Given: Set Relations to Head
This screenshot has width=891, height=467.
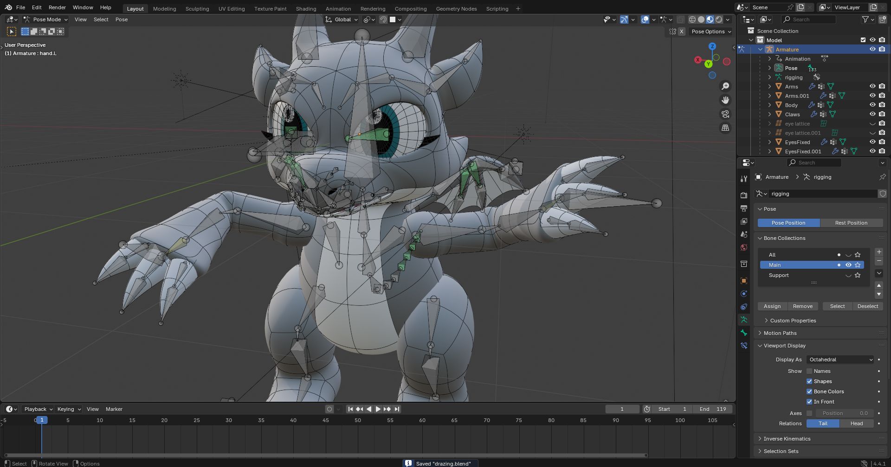Looking at the screenshot, I should (x=857, y=423).
